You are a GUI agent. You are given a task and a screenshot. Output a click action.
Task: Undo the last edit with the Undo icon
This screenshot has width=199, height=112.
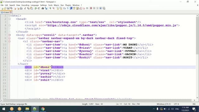point(35,8)
